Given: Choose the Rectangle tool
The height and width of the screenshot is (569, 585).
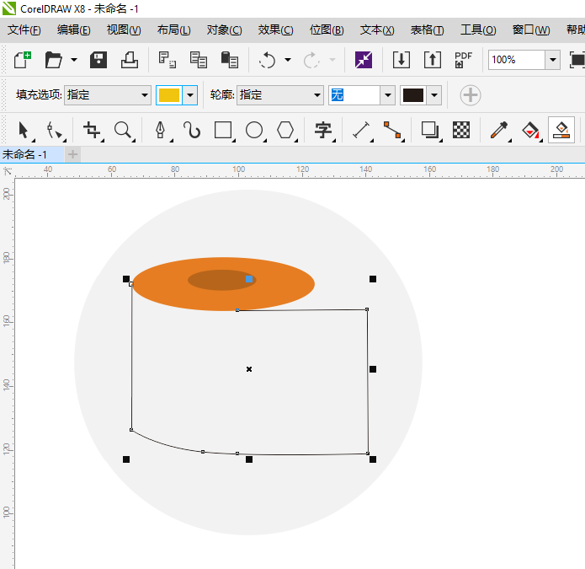Looking at the screenshot, I should pos(222,130).
